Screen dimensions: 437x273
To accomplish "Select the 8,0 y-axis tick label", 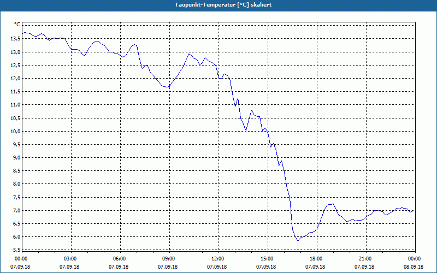I will point(16,184).
